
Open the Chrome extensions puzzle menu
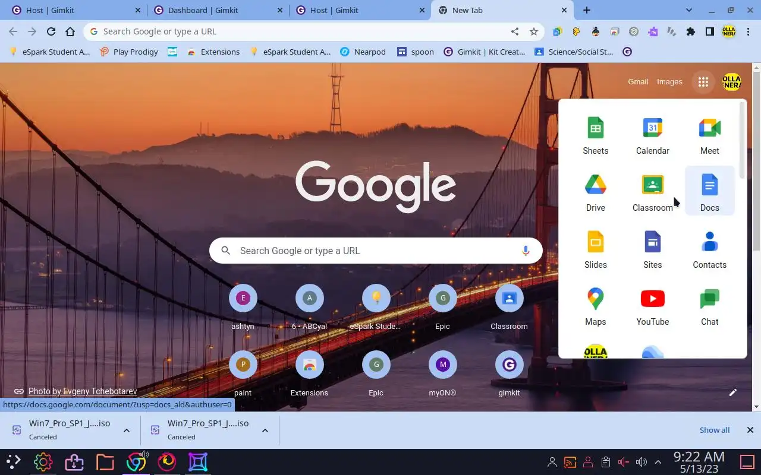tap(691, 31)
